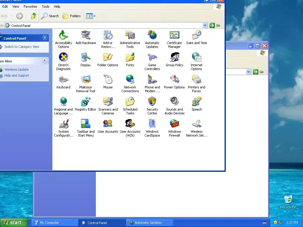Switch to My Computer taskbar button
303x227 pixels.
[54, 223]
